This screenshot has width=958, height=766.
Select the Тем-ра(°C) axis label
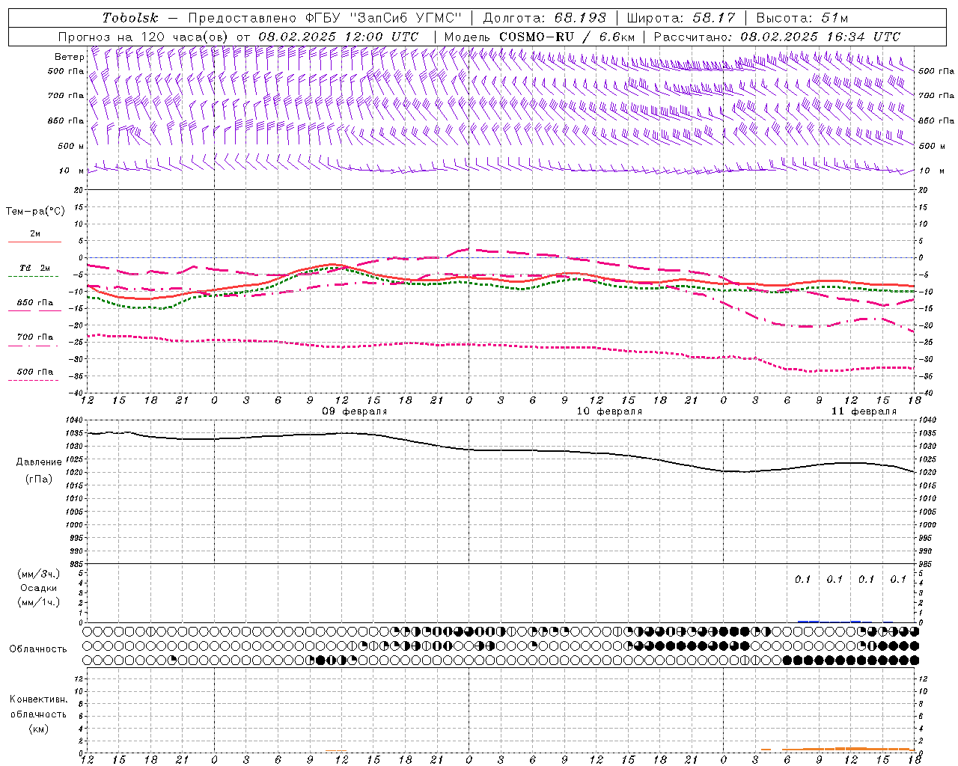pos(35,212)
